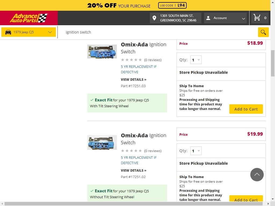
Task: Click the Advance Auto Parts logo
Action: click(29, 18)
